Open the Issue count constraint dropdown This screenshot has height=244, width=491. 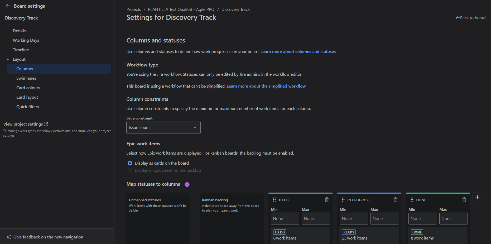[163, 127]
